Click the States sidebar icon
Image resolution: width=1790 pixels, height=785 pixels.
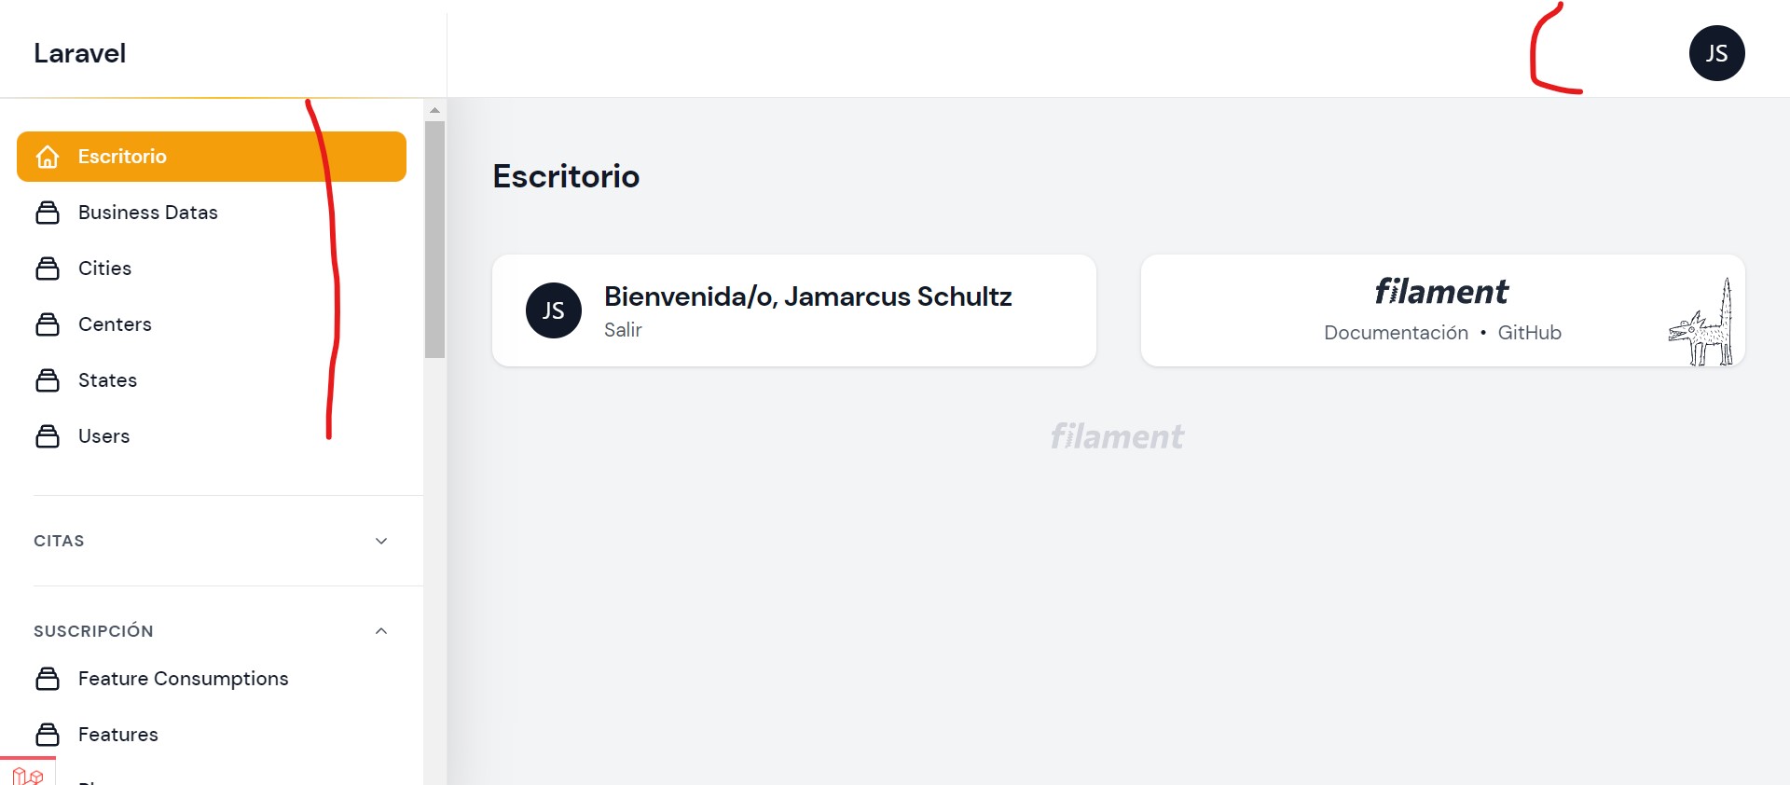coord(48,380)
